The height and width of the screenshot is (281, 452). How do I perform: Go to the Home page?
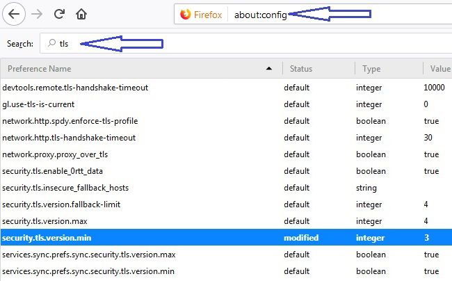pyautogui.click(x=81, y=14)
